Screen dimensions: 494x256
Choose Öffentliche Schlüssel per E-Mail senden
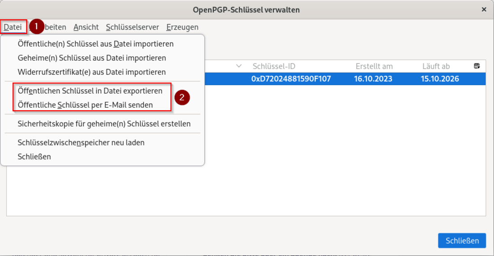102,105
